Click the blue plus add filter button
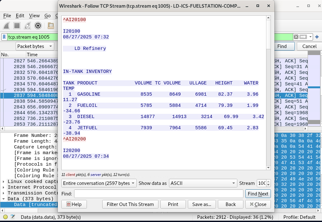This screenshot has height=222, width=322. 317,37
